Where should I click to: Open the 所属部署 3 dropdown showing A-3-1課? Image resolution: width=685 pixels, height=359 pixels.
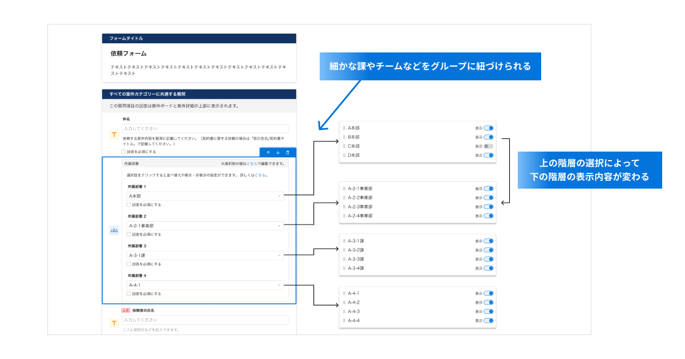(x=205, y=254)
